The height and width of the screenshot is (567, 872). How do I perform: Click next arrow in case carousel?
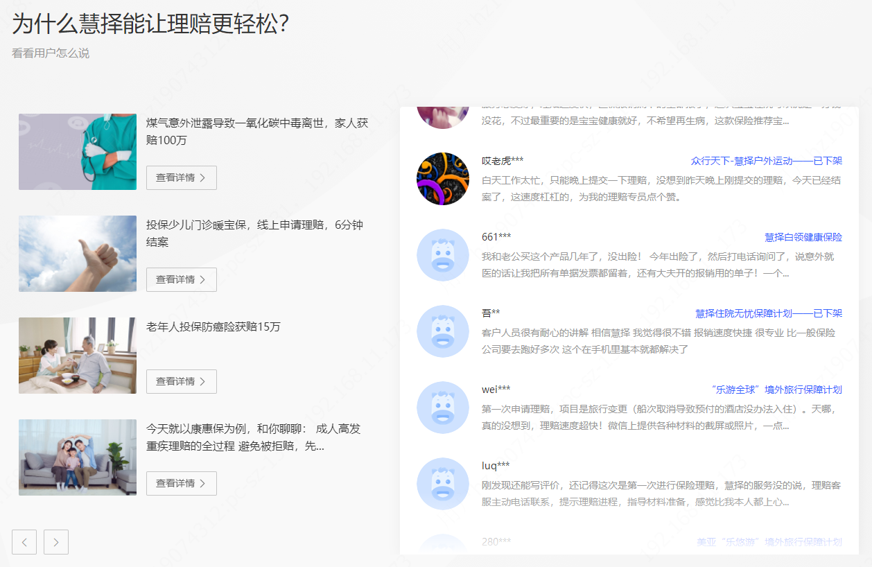pos(56,542)
